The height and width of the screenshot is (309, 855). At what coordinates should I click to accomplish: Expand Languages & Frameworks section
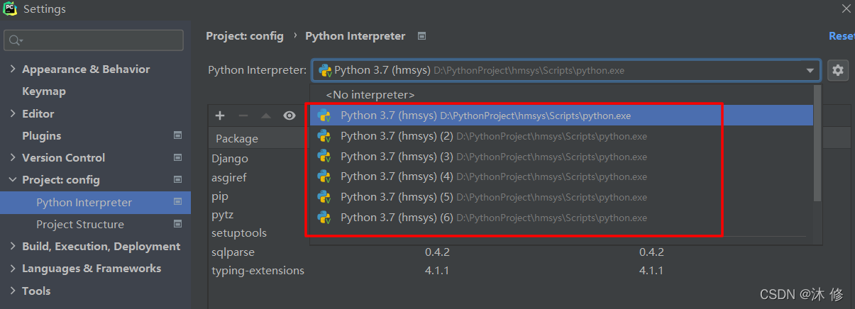[x=13, y=269]
